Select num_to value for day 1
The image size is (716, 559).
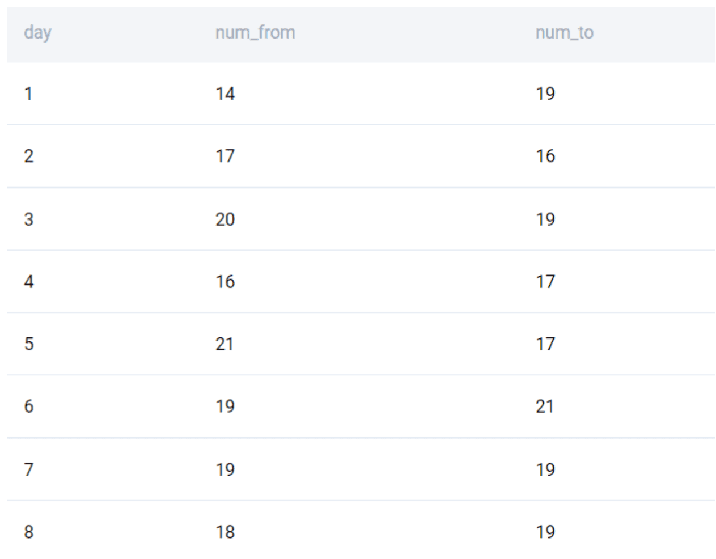(545, 94)
